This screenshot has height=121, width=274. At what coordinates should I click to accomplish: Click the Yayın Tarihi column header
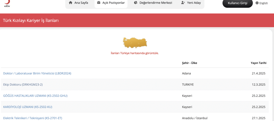258,63
